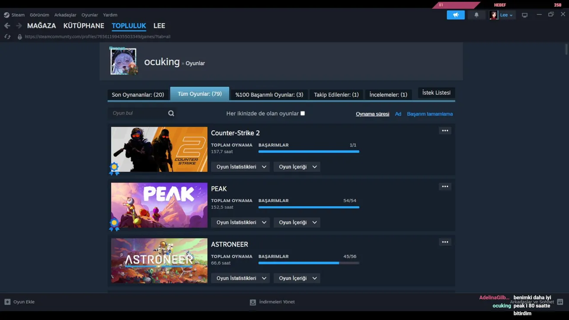The image size is (569, 320).
Task: Click the perfect-game ribbon badge on Counter-Strike 2
Action: (114, 168)
